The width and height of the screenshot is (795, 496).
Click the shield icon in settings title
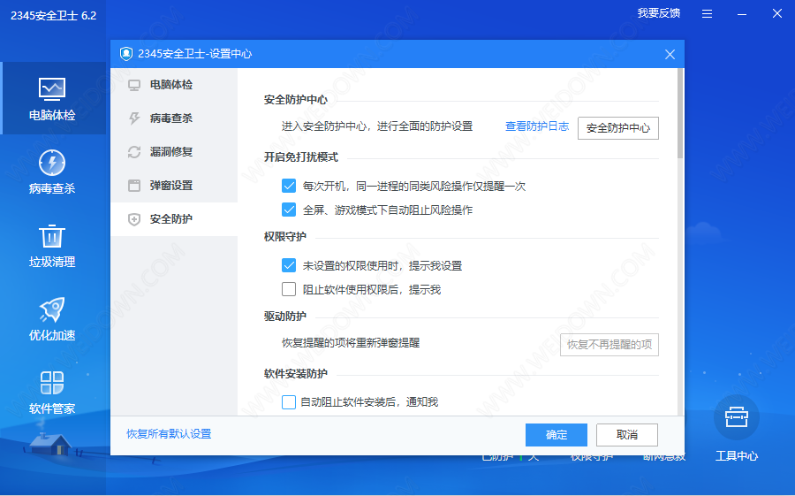(125, 54)
